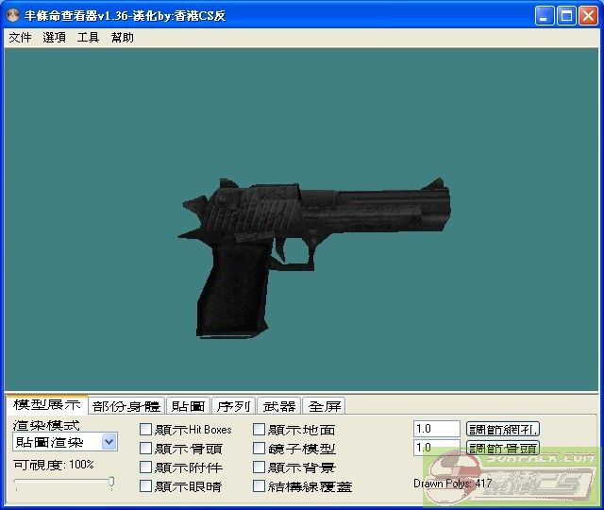The width and height of the screenshot is (604, 510).
Task: Enable the 鏡子模型 checkbox
Action: tap(259, 449)
